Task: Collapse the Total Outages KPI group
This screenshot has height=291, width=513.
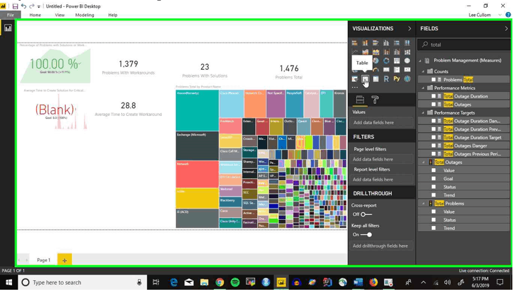Action: 423,162
